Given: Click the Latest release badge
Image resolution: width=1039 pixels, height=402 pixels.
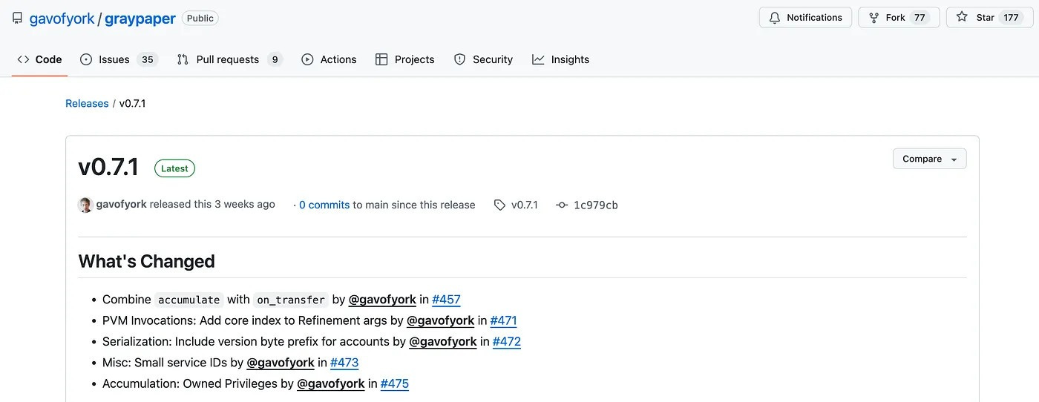Looking at the screenshot, I should click(174, 168).
